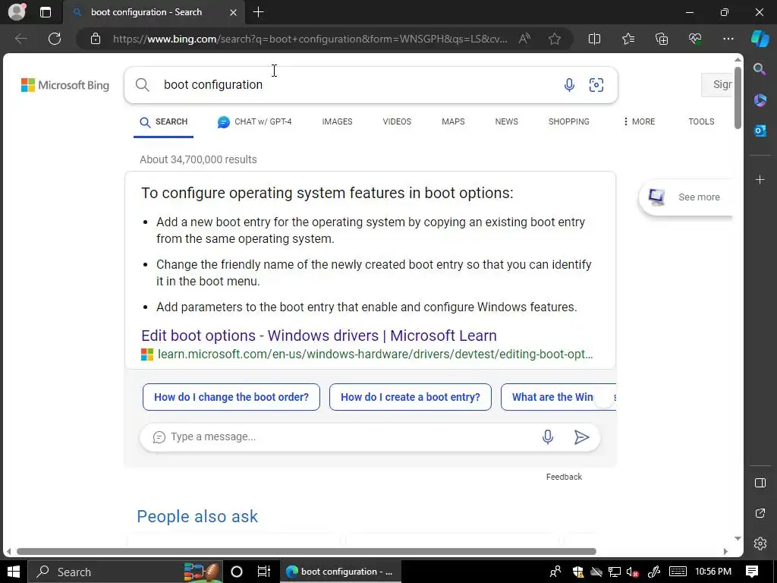777x583 pixels.
Task: Open the 10:56 PM clock
Action: pyautogui.click(x=713, y=572)
